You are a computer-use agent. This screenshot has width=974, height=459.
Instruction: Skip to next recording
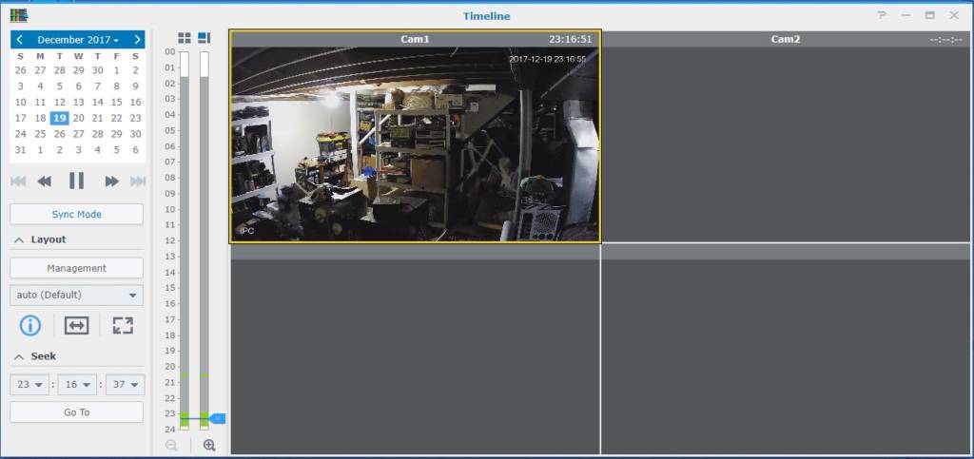(x=138, y=182)
